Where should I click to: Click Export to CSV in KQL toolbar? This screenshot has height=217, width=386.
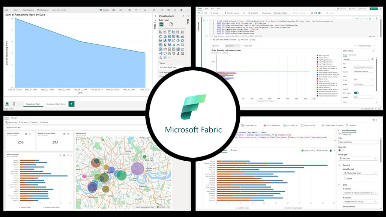click(308, 125)
